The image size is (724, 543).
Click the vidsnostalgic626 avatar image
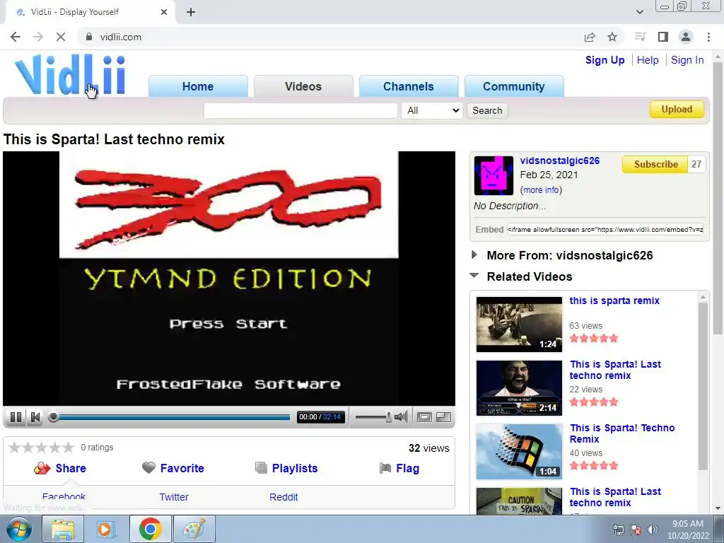click(x=494, y=175)
